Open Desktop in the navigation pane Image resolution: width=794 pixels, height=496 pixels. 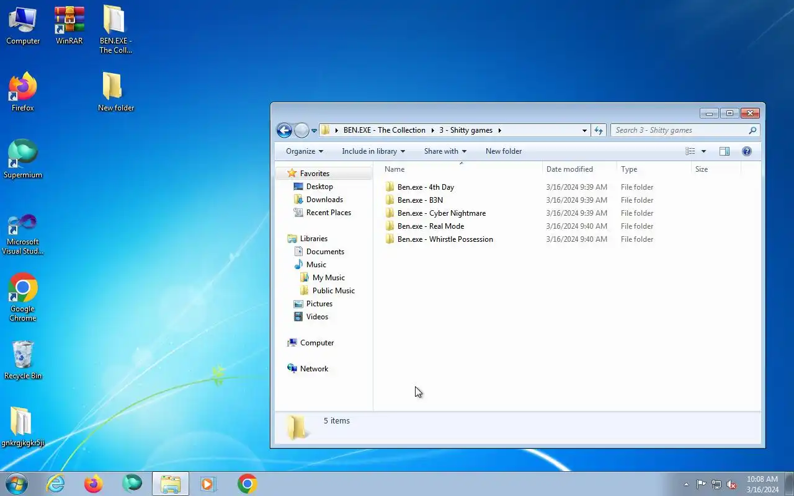click(x=319, y=187)
